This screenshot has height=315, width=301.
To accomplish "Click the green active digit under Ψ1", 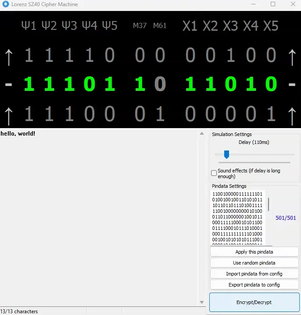I will [29, 84].
